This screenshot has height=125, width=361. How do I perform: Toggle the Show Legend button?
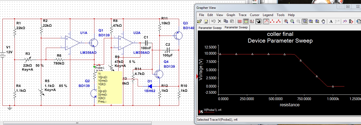point(246,21)
